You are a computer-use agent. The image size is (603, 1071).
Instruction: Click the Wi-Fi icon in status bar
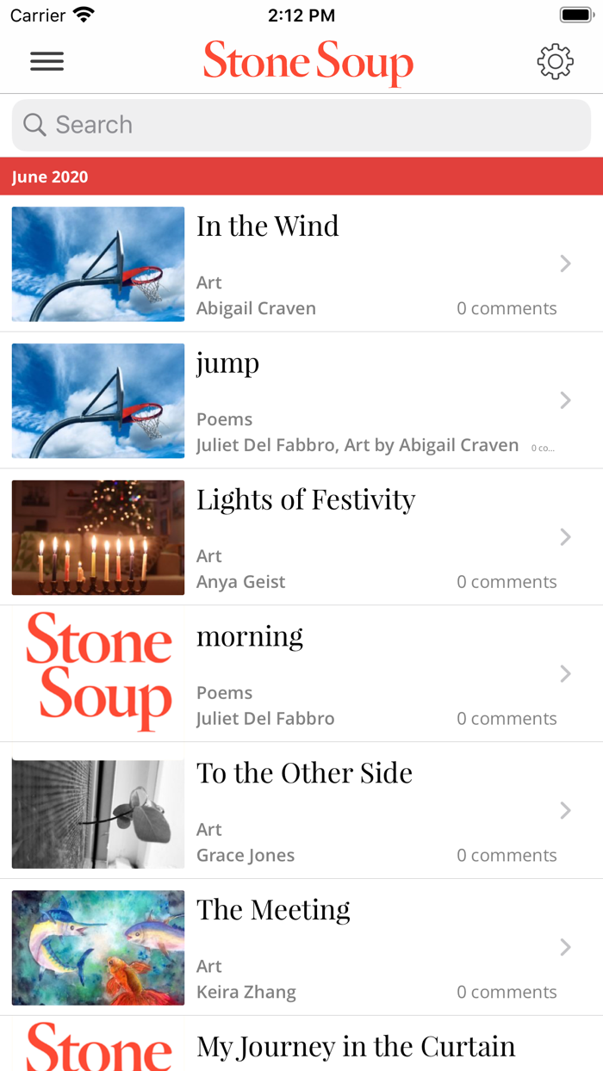(x=82, y=14)
